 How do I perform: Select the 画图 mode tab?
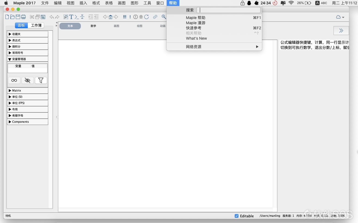point(117,26)
